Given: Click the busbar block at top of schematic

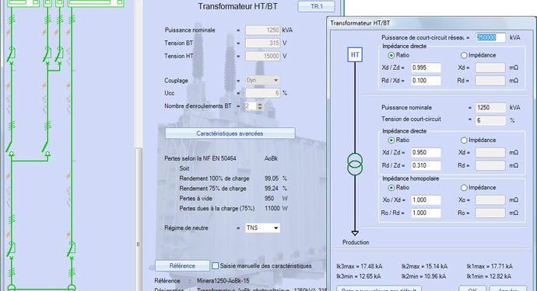Looking at the screenshot, I should point(96,3).
